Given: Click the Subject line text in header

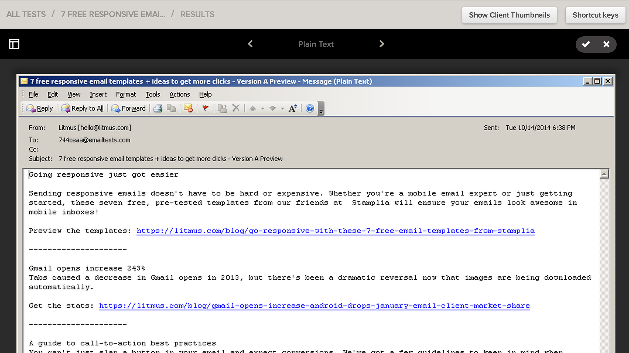Looking at the screenshot, I should (x=170, y=159).
